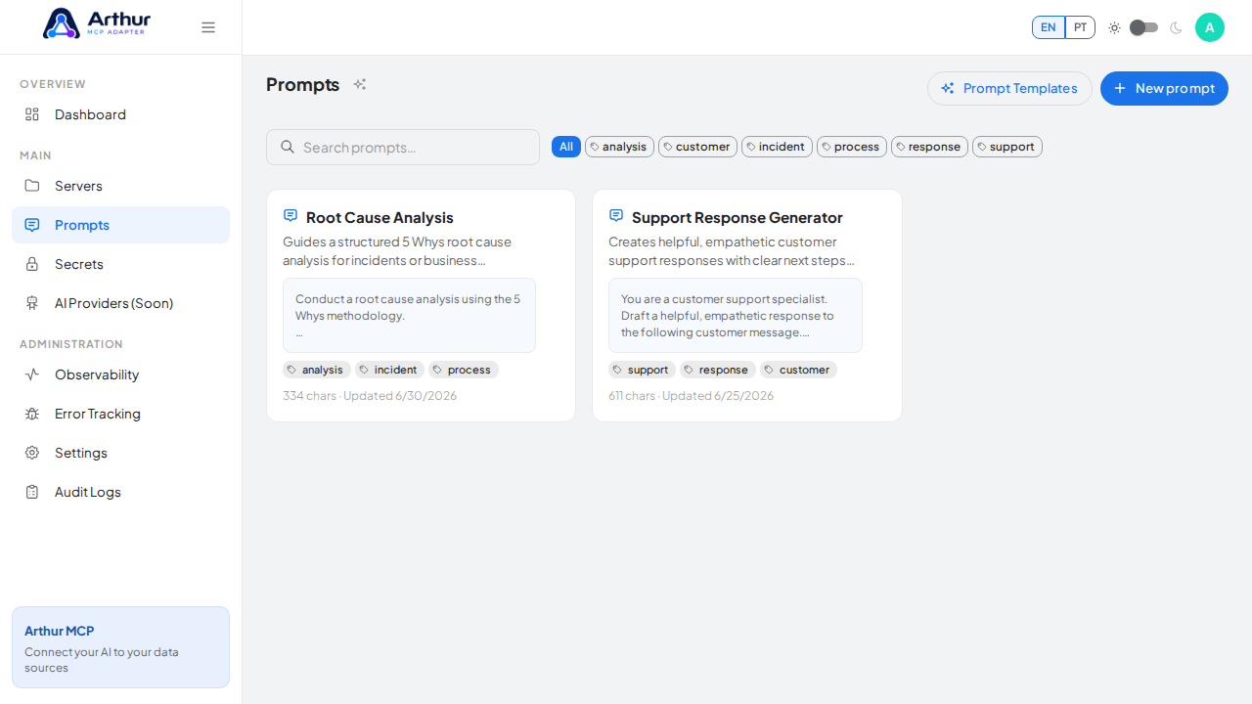Click the Settings gear icon
Image resolution: width=1252 pixels, height=704 pixels.
coord(32,453)
